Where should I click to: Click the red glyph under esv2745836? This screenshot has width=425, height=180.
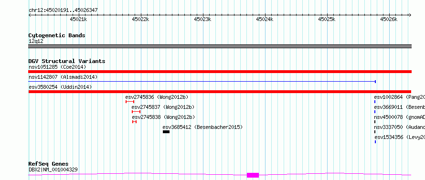point(130,102)
